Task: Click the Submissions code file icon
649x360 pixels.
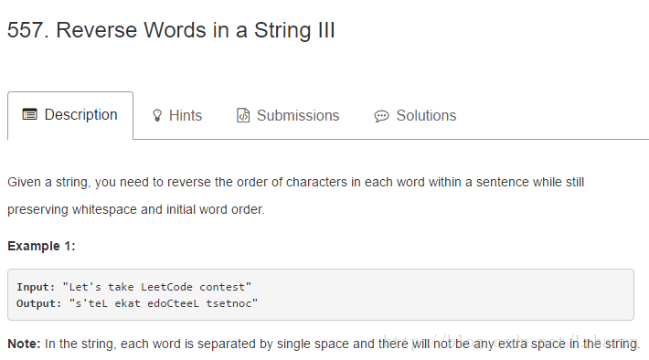Action: tap(243, 115)
